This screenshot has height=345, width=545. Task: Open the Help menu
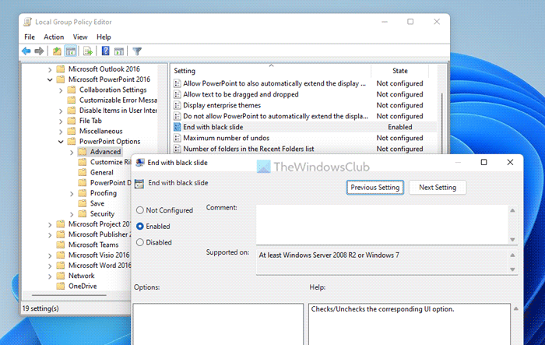click(104, 37)
